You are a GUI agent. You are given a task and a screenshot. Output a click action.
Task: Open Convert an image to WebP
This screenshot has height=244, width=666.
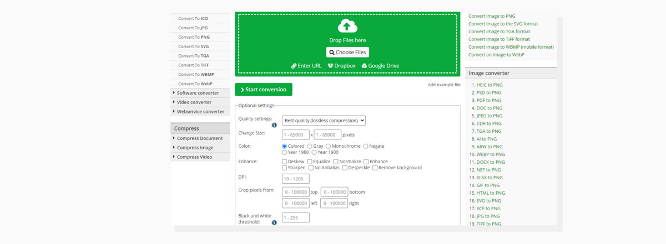(497, 55)
